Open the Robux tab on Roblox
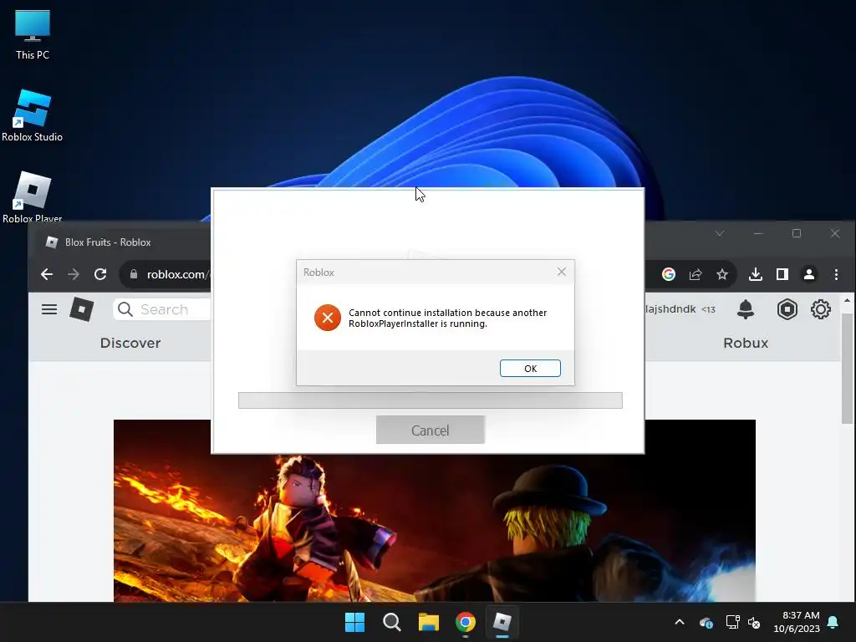856x642 pixels. tap(746, 343)
